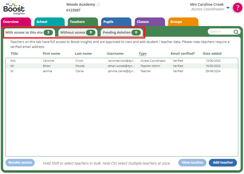Click the Boost Insights logo
The image size is (244, 174).
click(x=14, y=9)
